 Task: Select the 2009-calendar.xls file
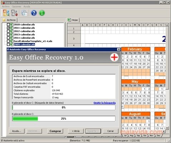coord(24,44)
